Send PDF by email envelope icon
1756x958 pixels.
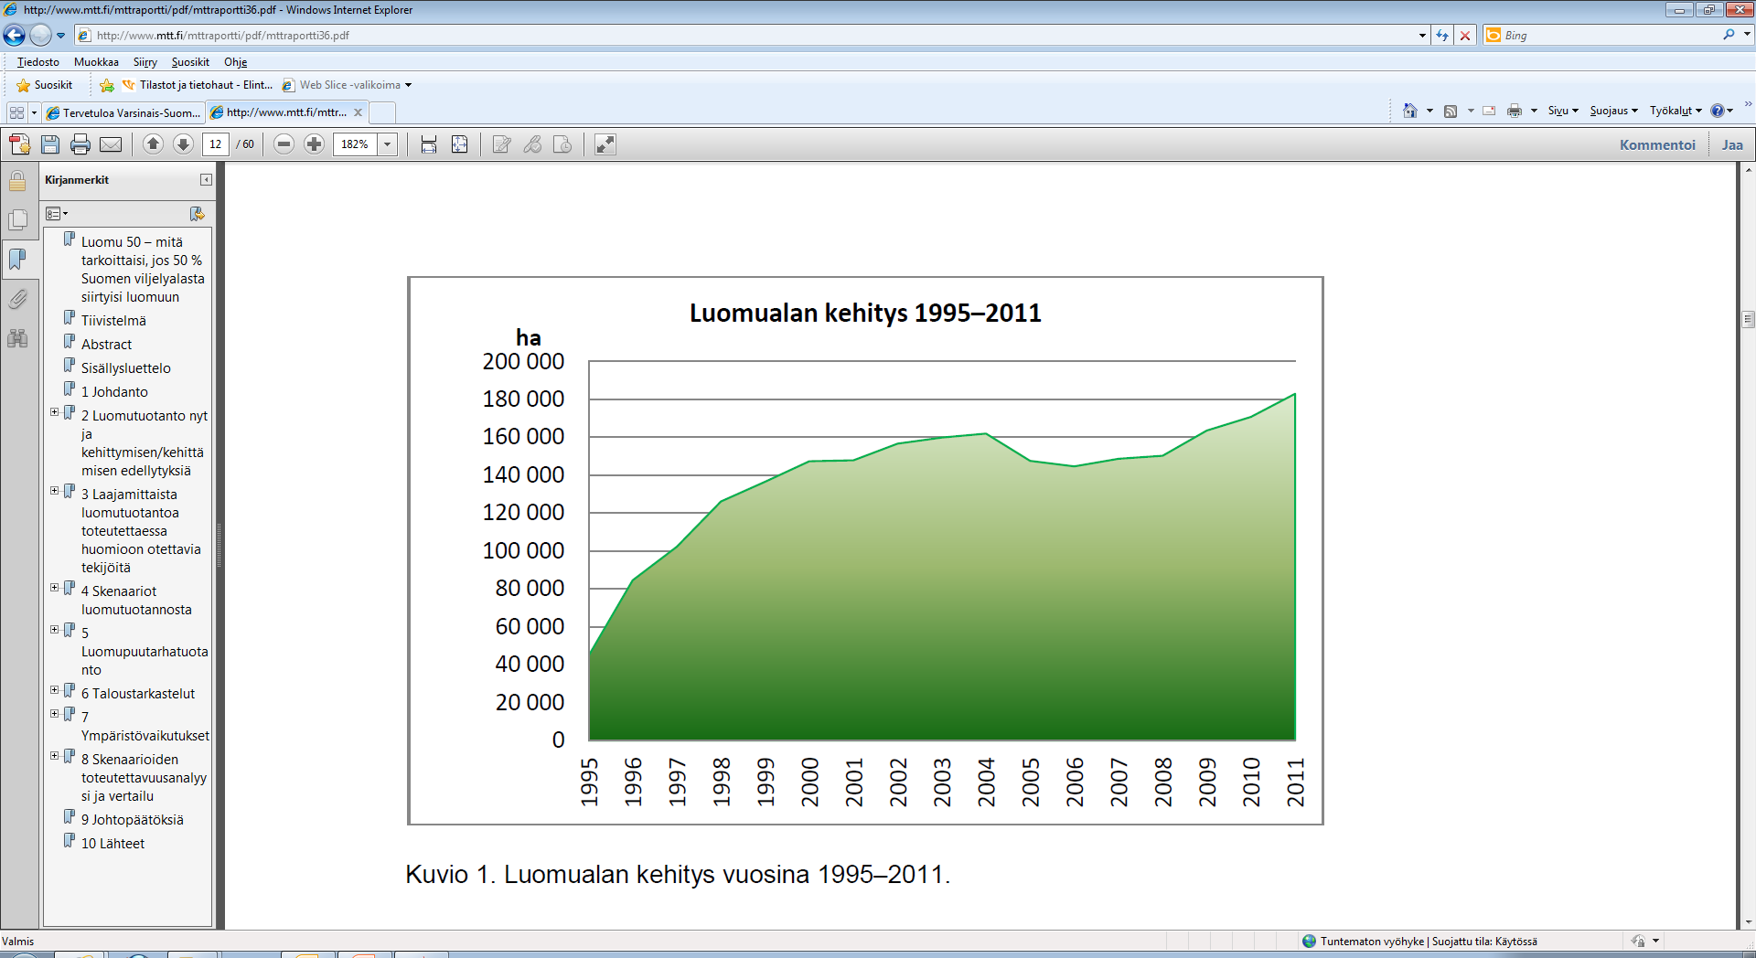tap(111, 144)
